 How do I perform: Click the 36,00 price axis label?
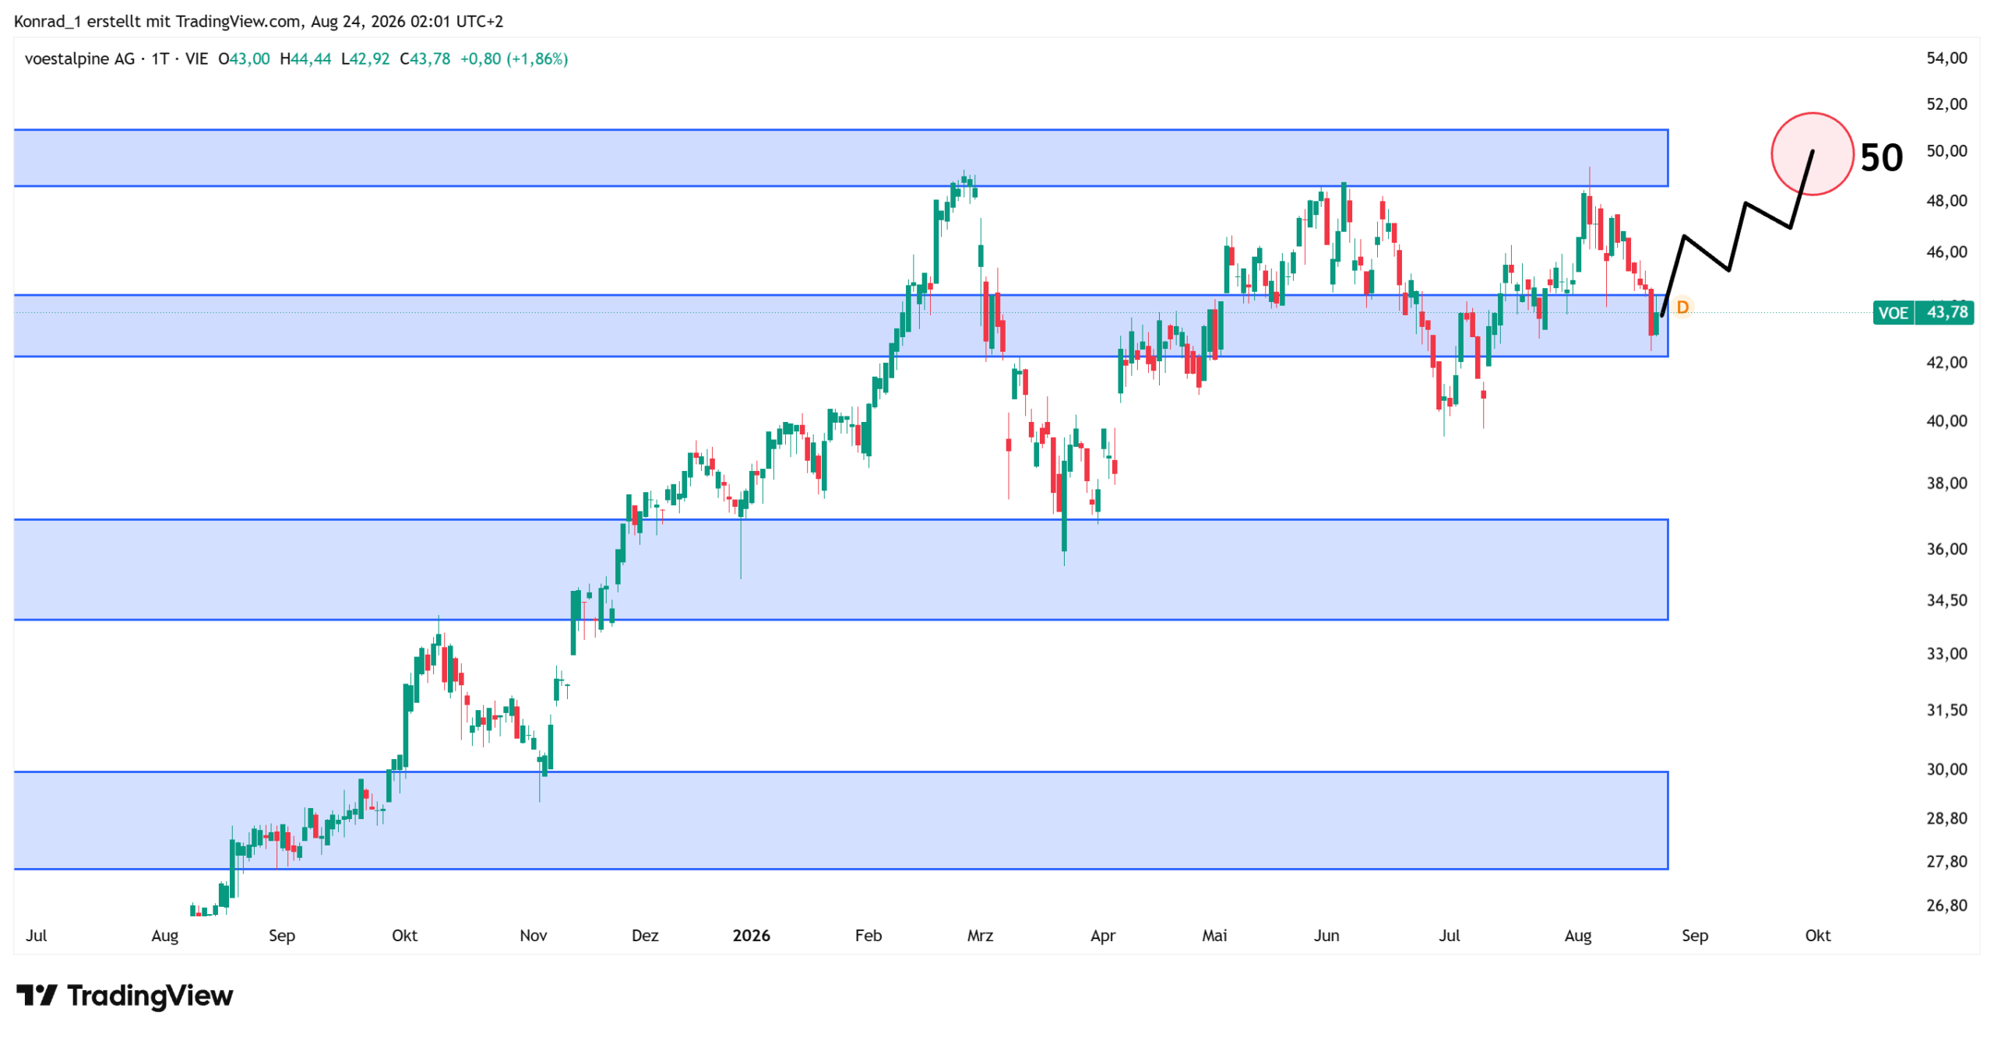1946,550
